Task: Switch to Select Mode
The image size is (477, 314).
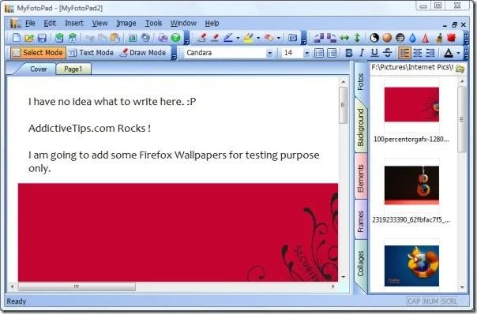Action: (38, 53)
